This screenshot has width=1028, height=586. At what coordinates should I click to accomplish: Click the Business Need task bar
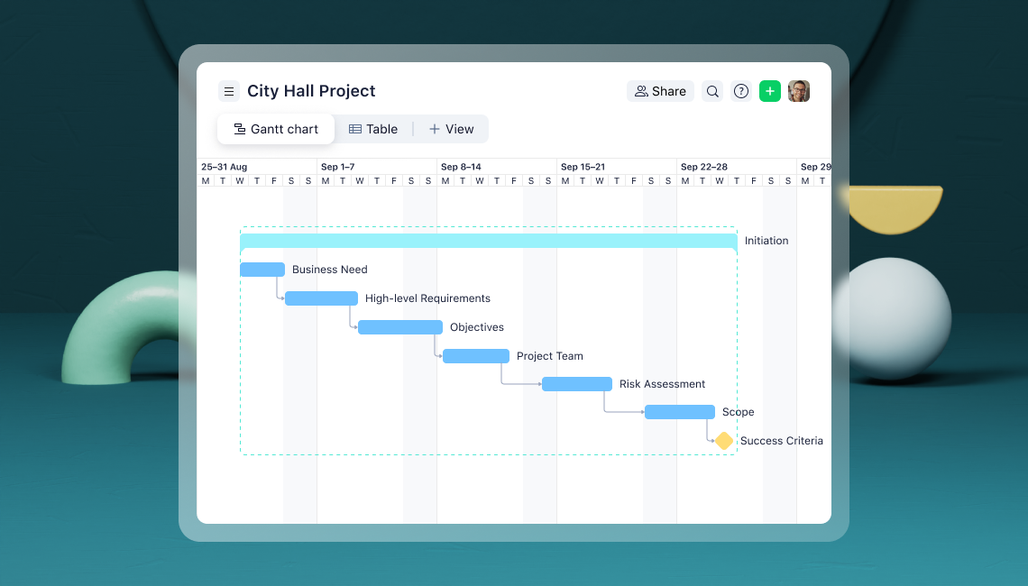click(x=262, y=269)
